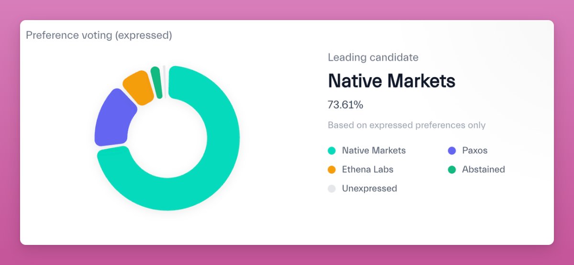Click the Preference voting (expressed) title
Screen dimensions: 574x265
click(x=99, y=35)
